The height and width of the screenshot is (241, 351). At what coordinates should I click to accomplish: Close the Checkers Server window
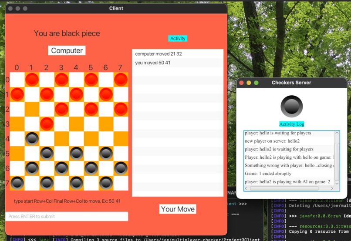coord(241,83)
